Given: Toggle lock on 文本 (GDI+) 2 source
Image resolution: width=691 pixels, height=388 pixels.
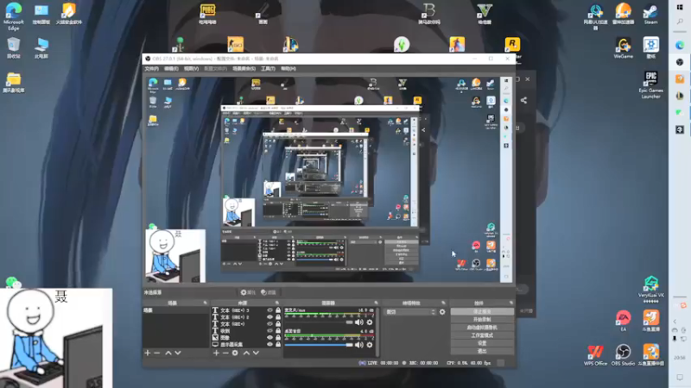Looking at the screenshot, I should 278,316.
